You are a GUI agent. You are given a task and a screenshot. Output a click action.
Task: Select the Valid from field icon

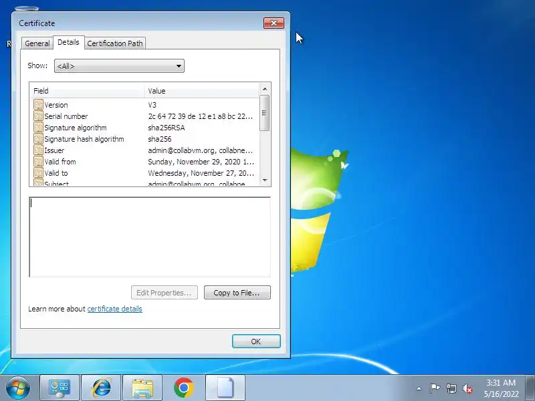click(39, 162)
